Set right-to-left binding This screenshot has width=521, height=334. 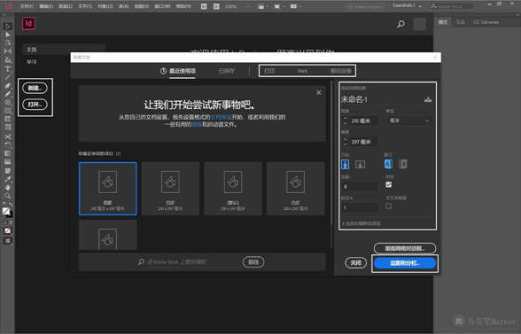click(403, 164)
